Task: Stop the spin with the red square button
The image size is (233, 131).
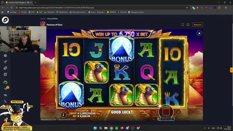Action: pyautogui.click(x=166, y=112)
